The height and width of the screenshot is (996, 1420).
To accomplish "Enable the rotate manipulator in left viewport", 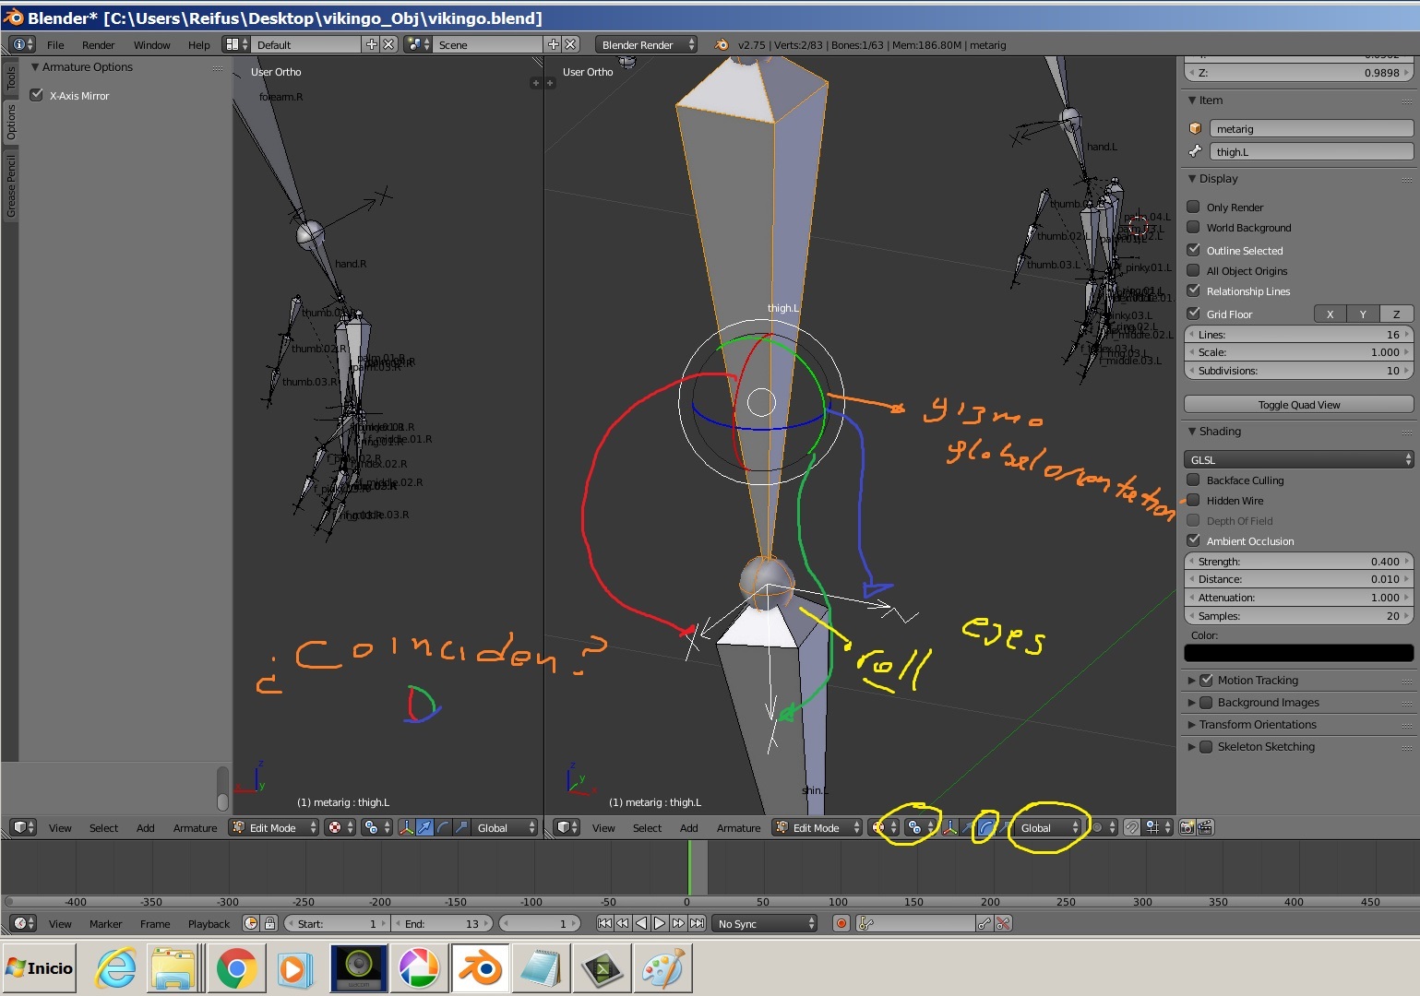I will pyautogui.click(x=443, y=827).
